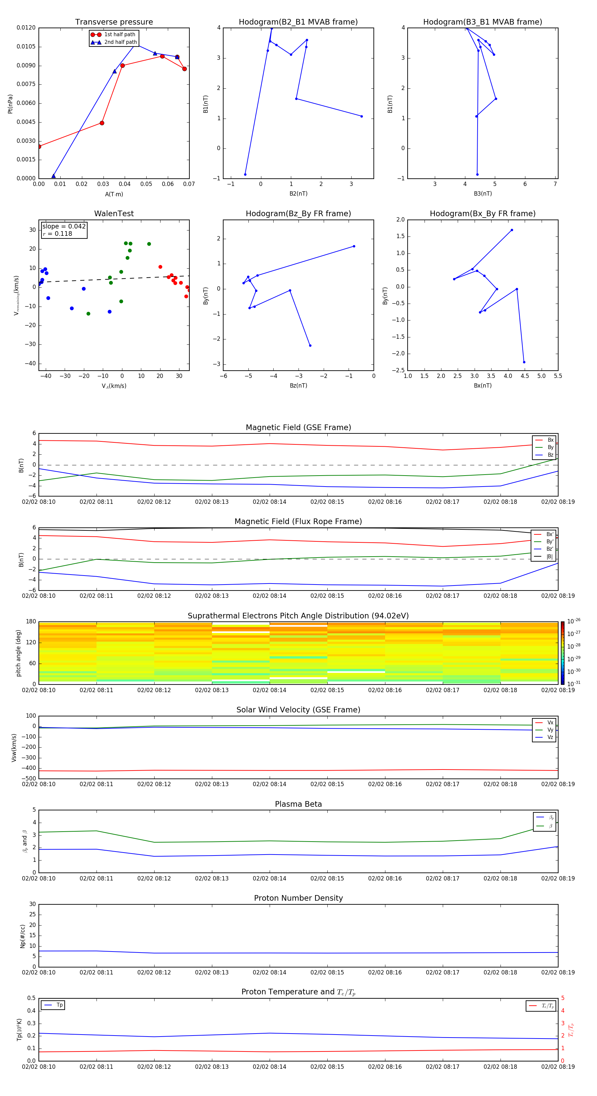Select the By' legend entry in Flux Rope panel
This screenshot has width=597, height=1096.
544,542
